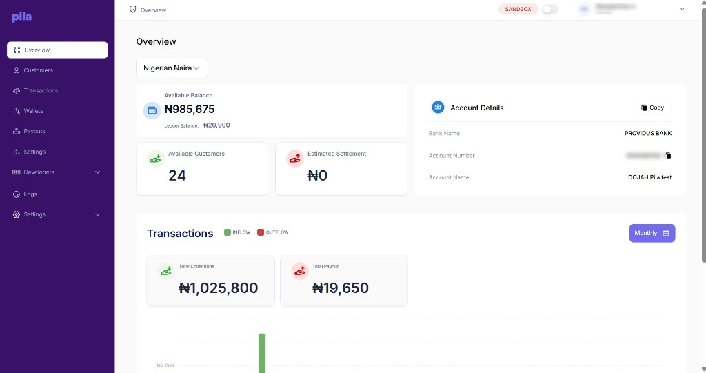Click the gear icon beside lower Settings
Viewport: 706px width, 373px height.
pyautogui.click(x=17, y=214)
